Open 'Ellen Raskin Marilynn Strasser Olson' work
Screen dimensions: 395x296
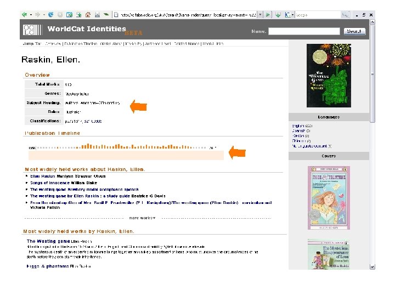pos(68,176)
